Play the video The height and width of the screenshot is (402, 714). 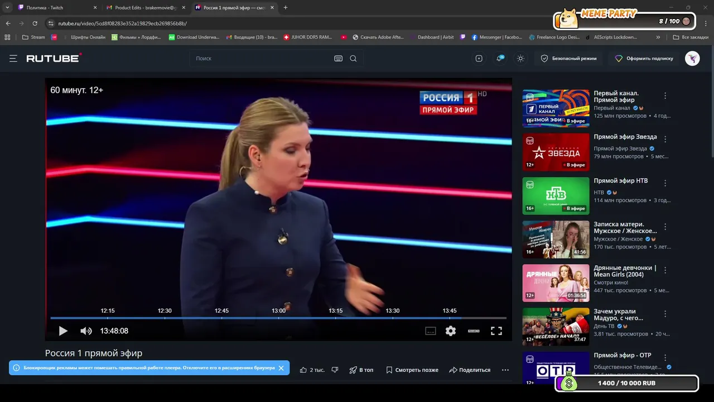[x=63, y=331]
